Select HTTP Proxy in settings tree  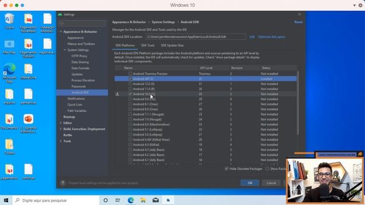[79, 56]
